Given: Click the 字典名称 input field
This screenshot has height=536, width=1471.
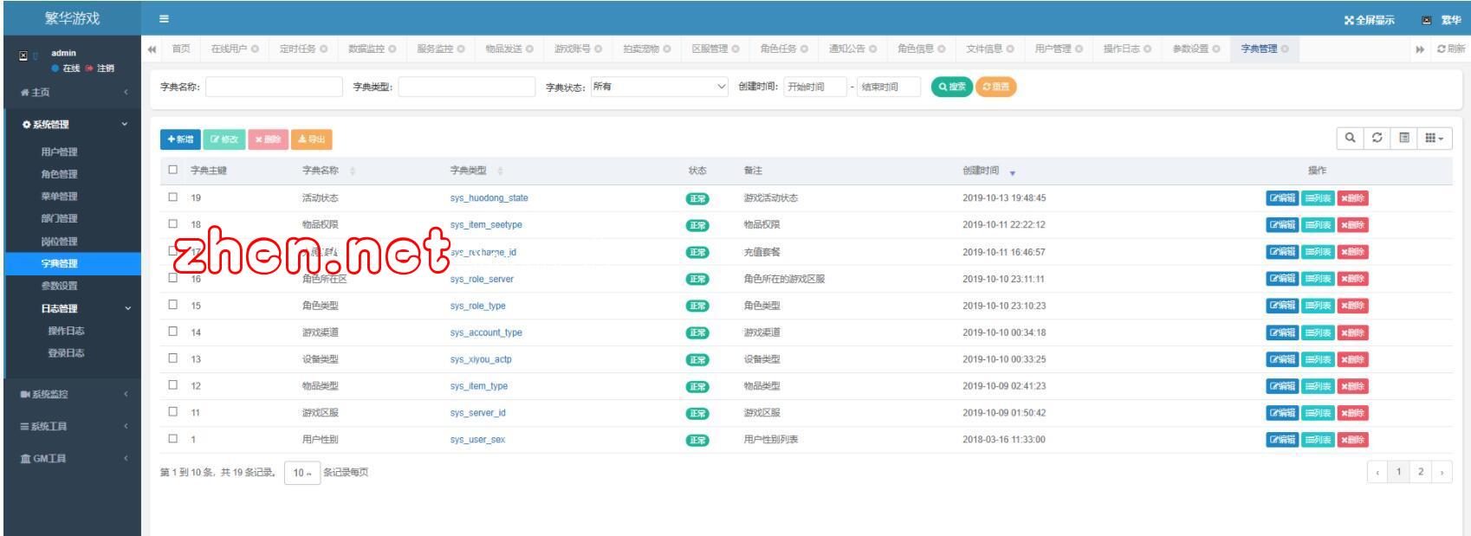Looking at the screenshot, I should [274, 87].
